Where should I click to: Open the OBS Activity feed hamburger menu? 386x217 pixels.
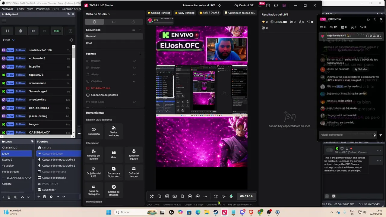coord(4,21)
